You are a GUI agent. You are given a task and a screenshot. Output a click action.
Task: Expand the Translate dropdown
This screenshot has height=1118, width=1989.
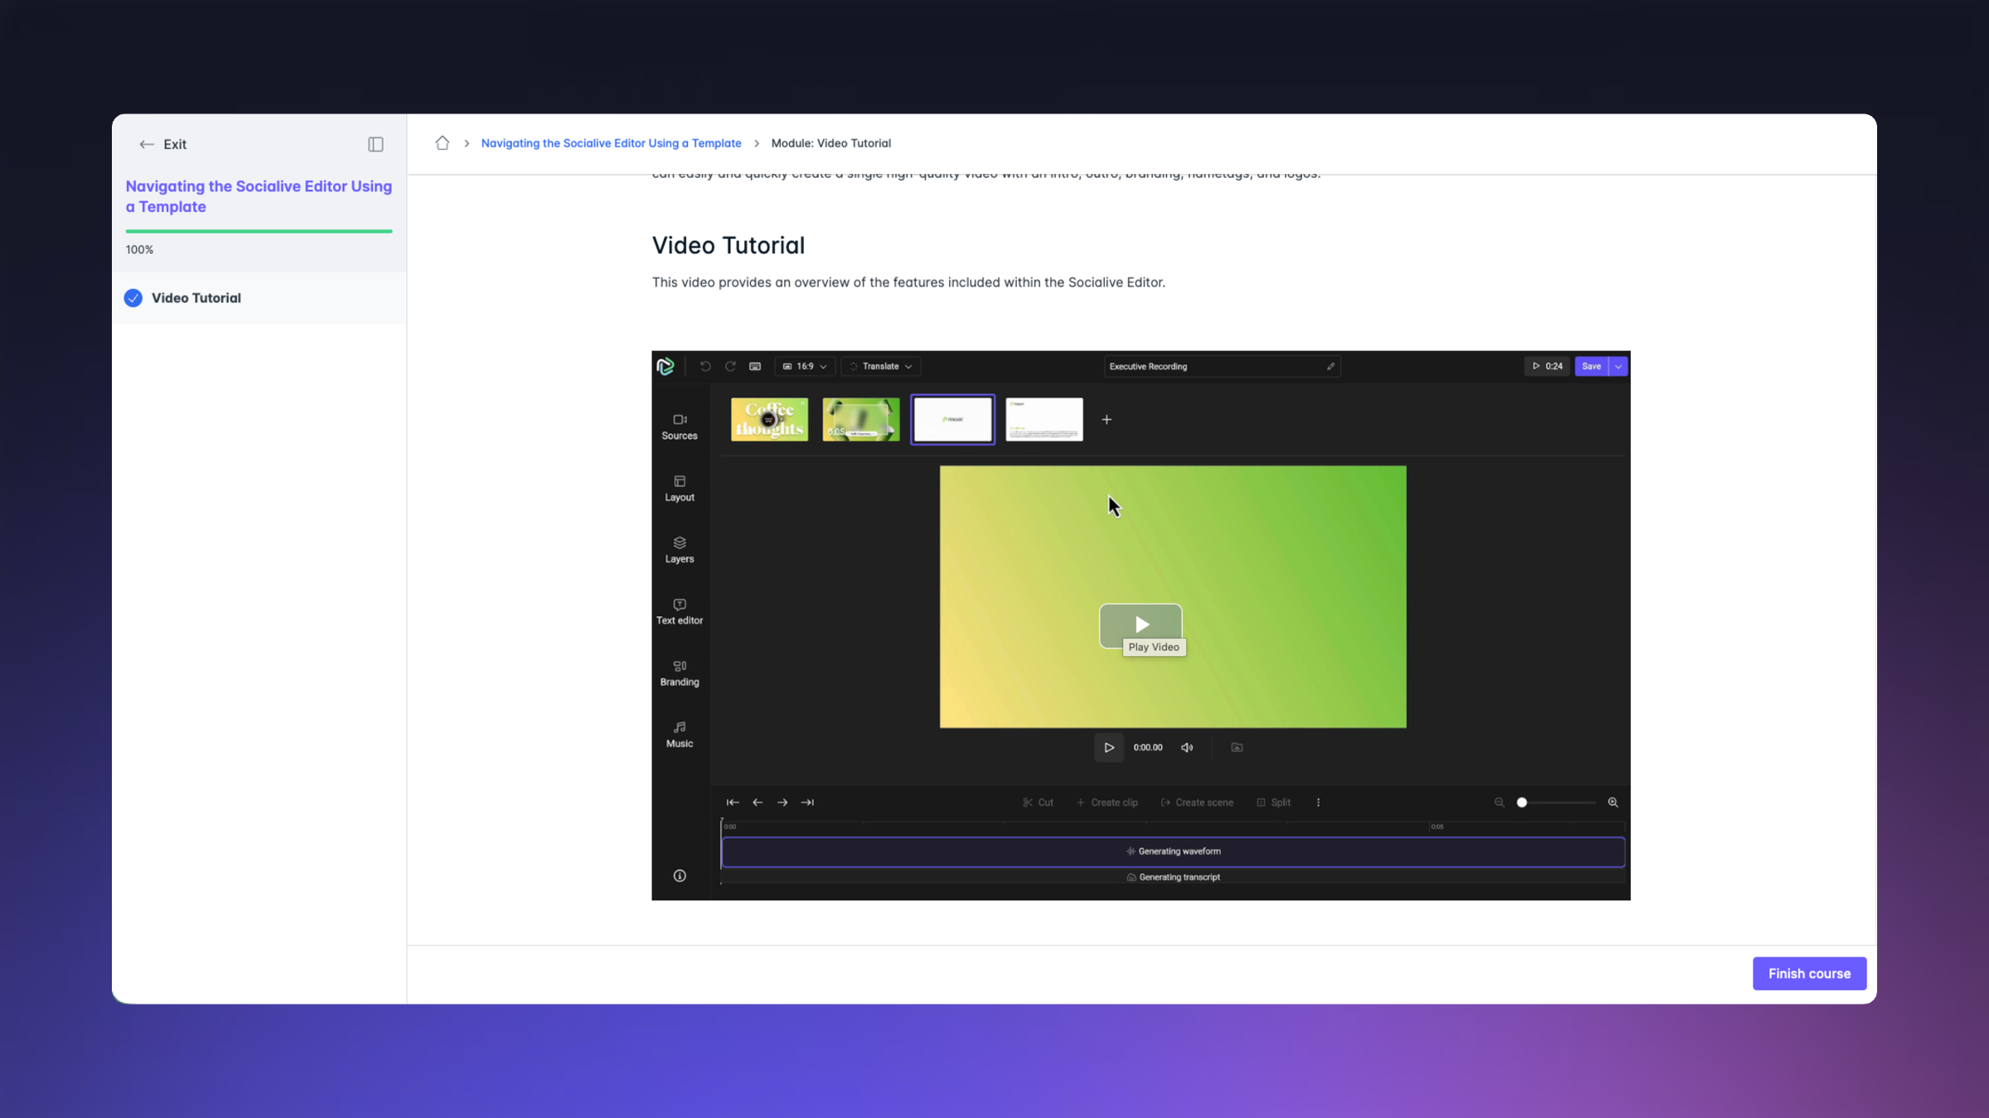[x=881, y=366]
